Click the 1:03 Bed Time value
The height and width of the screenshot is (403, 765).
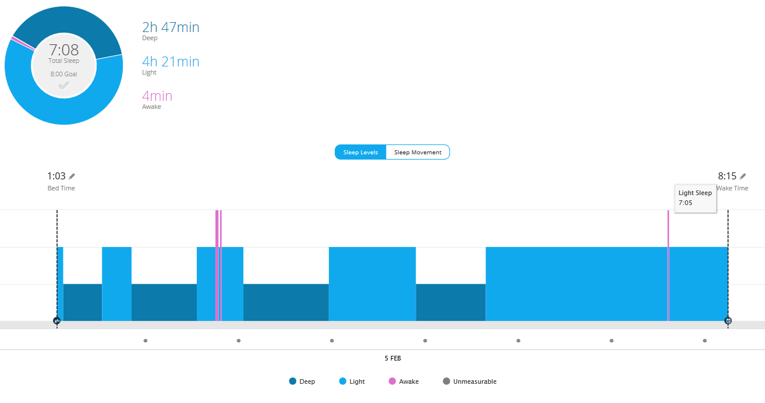tap(56, 176)
